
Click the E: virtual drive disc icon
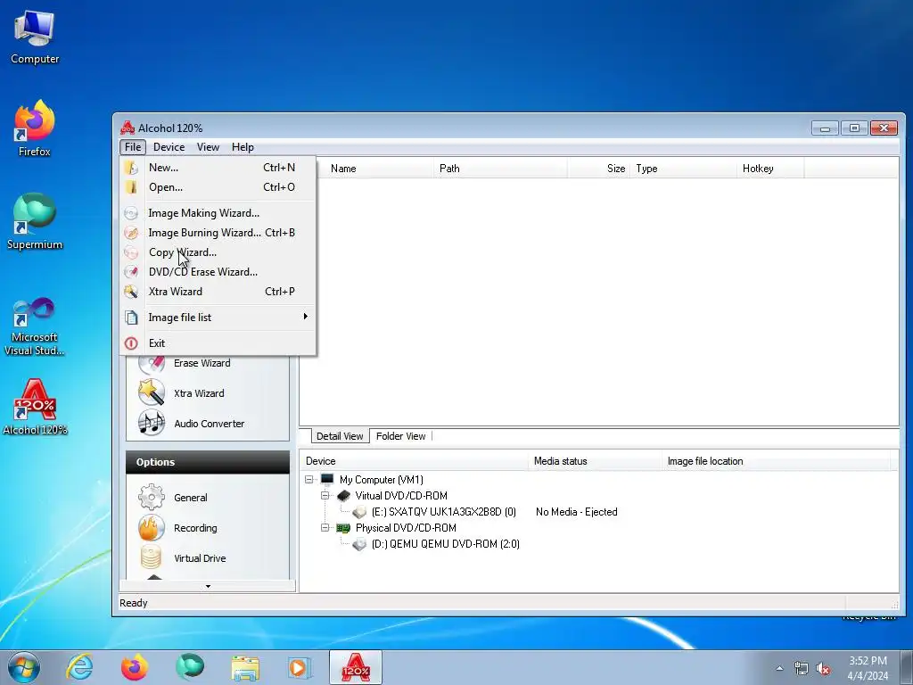(359, 512)
